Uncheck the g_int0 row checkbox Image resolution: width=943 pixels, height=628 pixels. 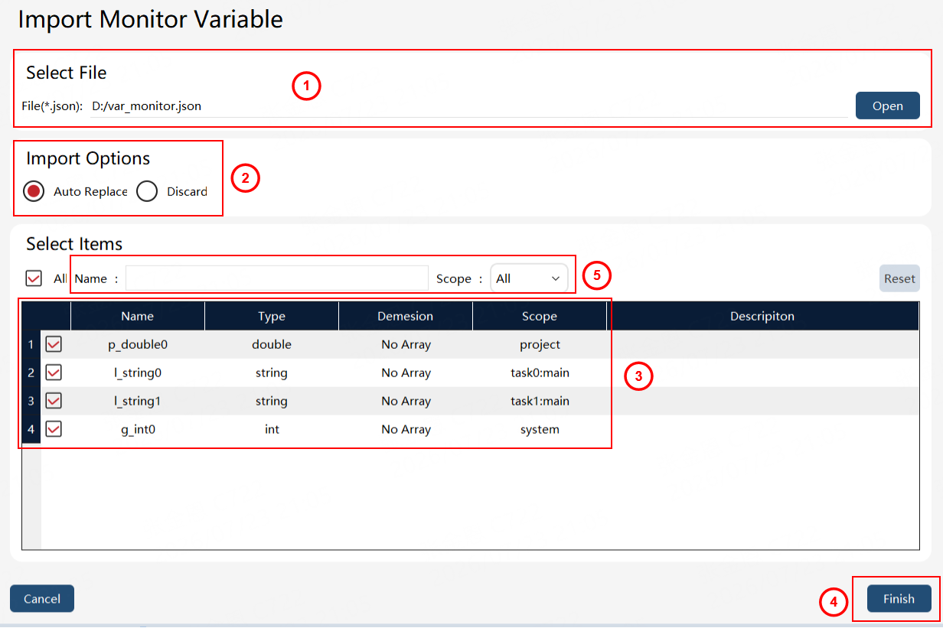(54, 429)
